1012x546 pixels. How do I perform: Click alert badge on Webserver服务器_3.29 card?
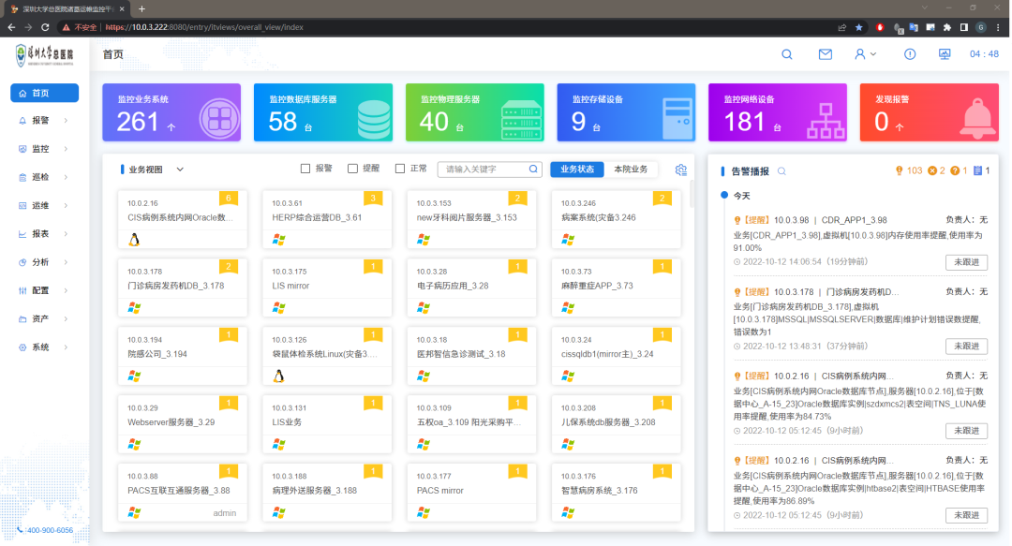point(229,403)
